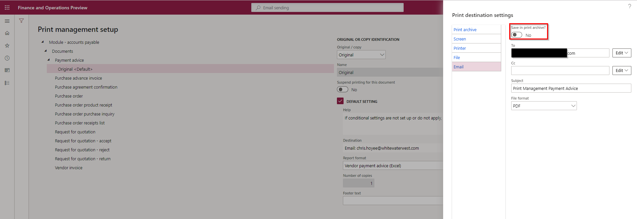Select the Print archive destination tab
The width and height of the screenshot is (637, 219).
[x=465, y=30]
